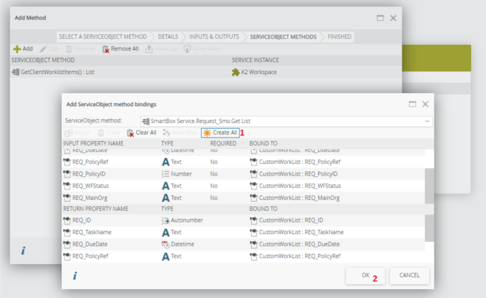Click info icon in bindings dialog footer
486x298 pixels.
click(74, 276)
